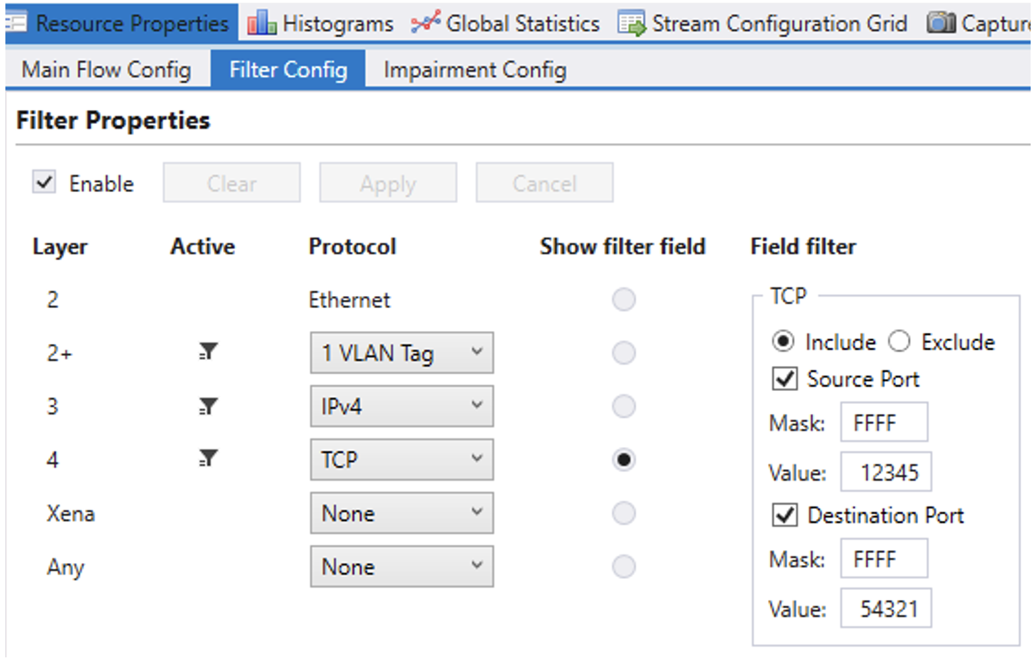Screen dimensions: 1032x658
Task: Choose the Exclude radio option
Action: [x=899, y=341]
